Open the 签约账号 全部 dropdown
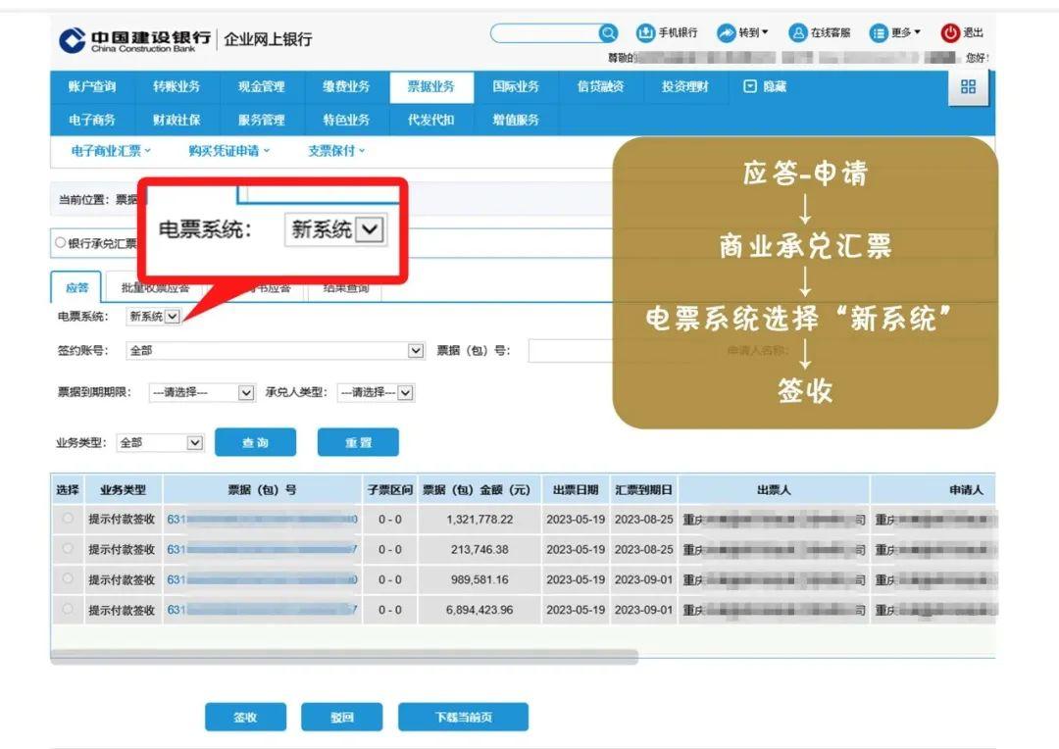The width and height of the screenshot is (1059, 749). (x=275, y=351)
